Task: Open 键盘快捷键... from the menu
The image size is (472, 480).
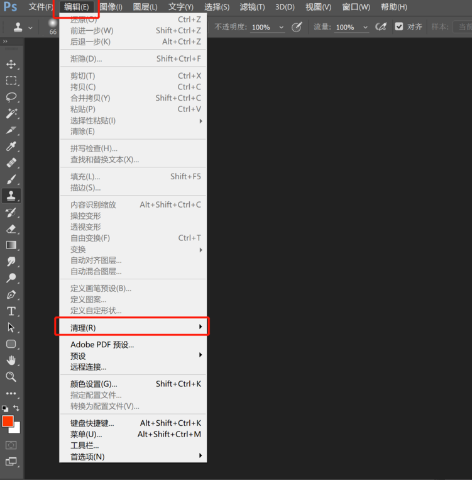Action: [x=92, y=423]
